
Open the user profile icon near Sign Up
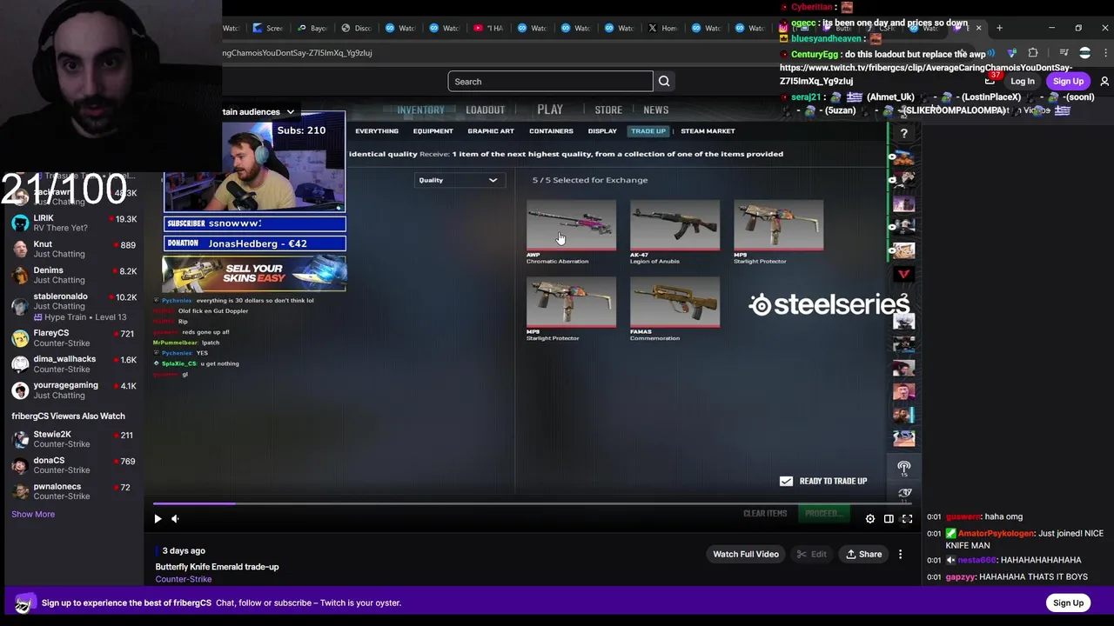coord(1104,82)
